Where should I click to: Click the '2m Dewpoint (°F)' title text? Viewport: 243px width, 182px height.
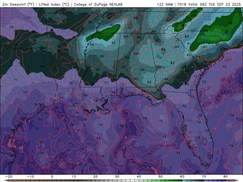click(x=18, y=4)
